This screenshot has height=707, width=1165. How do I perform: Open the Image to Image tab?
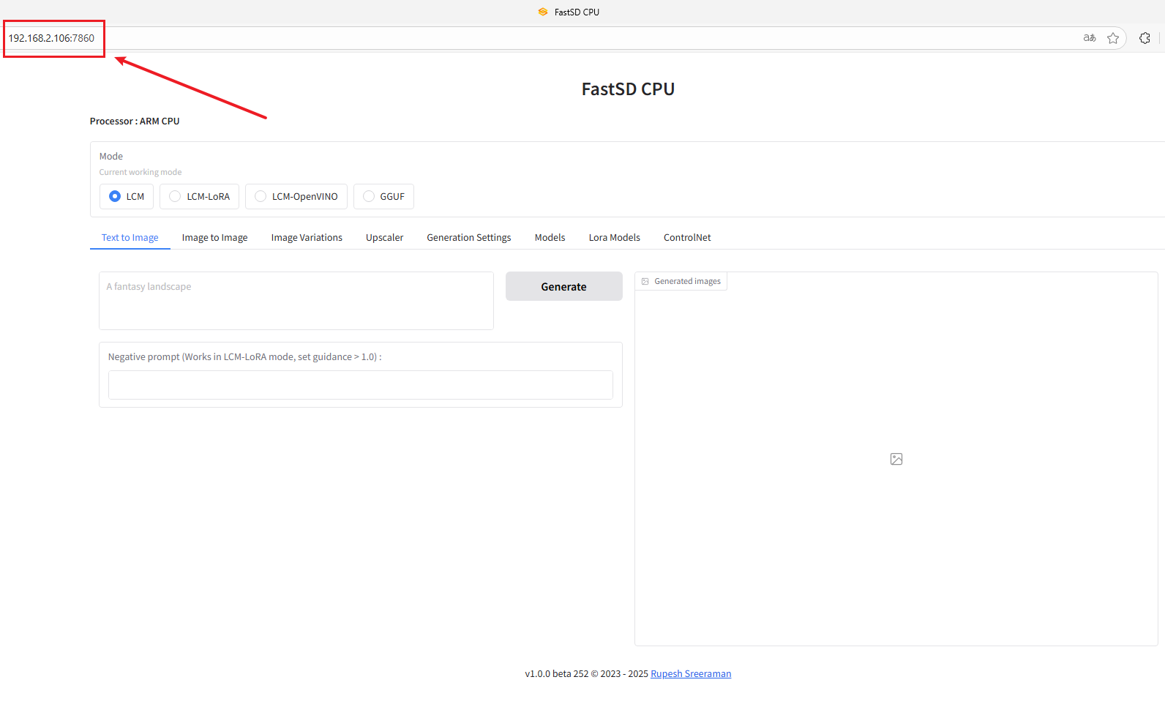pos(214,238)
